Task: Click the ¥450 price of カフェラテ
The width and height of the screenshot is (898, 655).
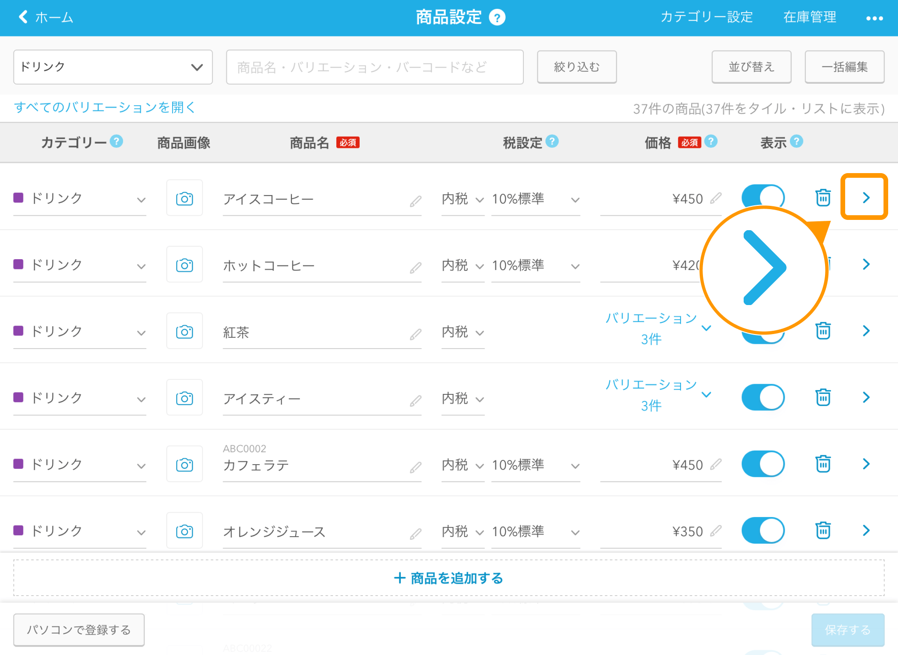Action: pyautogui.click(x=688, y=465)
